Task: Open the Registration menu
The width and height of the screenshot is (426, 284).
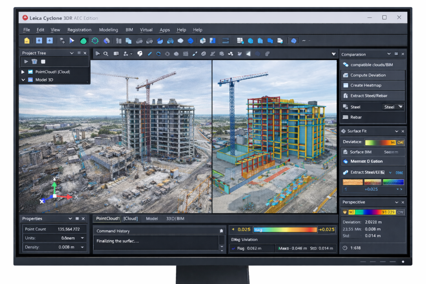Action: [x=79, y=30]
